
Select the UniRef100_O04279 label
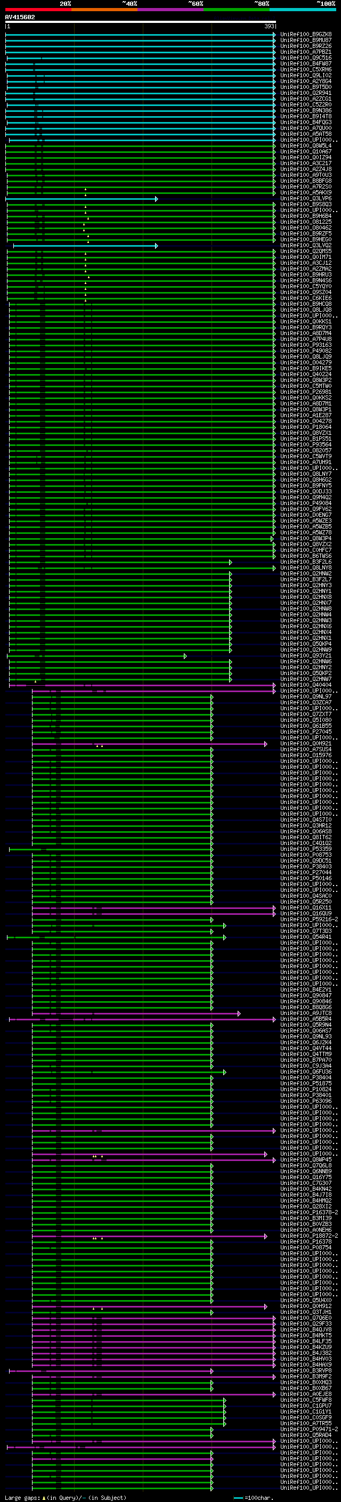(x=306, y=363)
